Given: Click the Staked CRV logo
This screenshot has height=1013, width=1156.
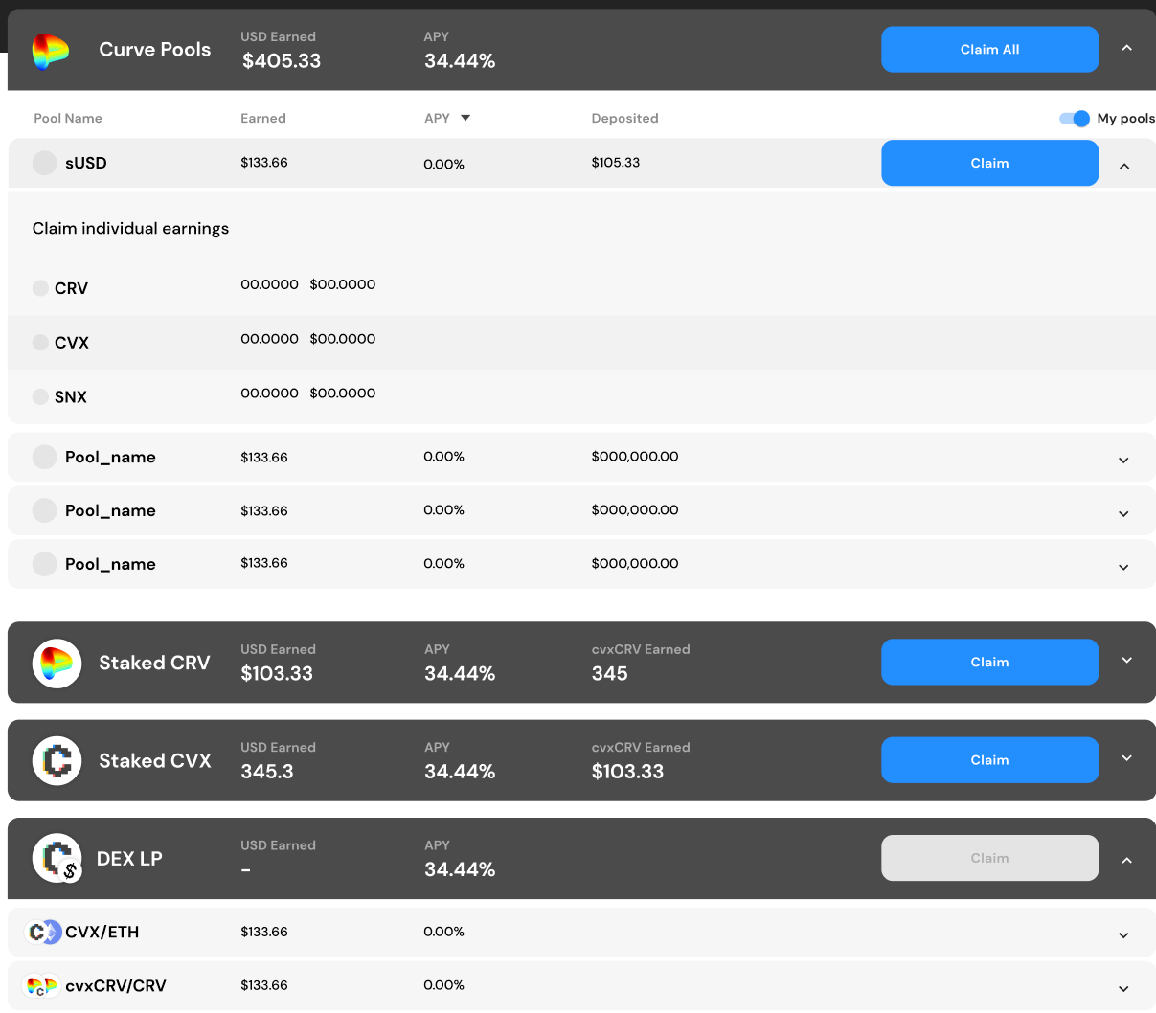Looking at the screenshot, I should pos(57,664).
